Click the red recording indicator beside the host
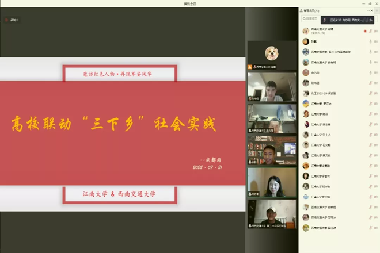380x253 pixels. tap(365, 31)
